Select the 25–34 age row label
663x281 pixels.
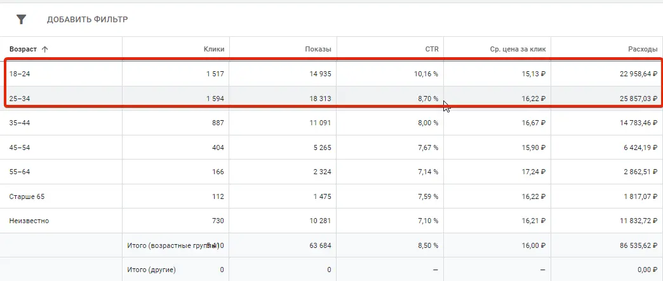point(18,99)
